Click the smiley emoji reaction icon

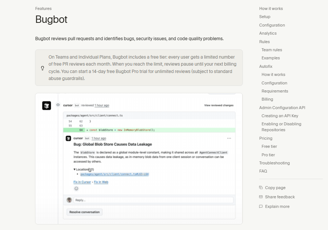coord(76,188)
